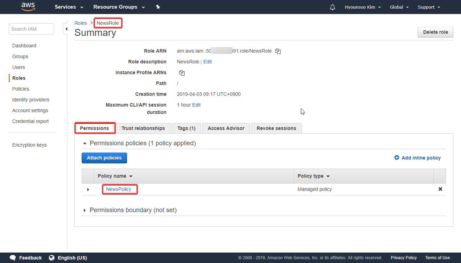461x263 pixels.
Task: Open Policies in sidebar
Action: 21,89
